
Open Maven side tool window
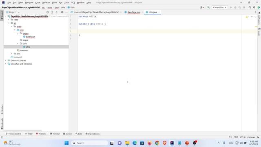(259, 32)
